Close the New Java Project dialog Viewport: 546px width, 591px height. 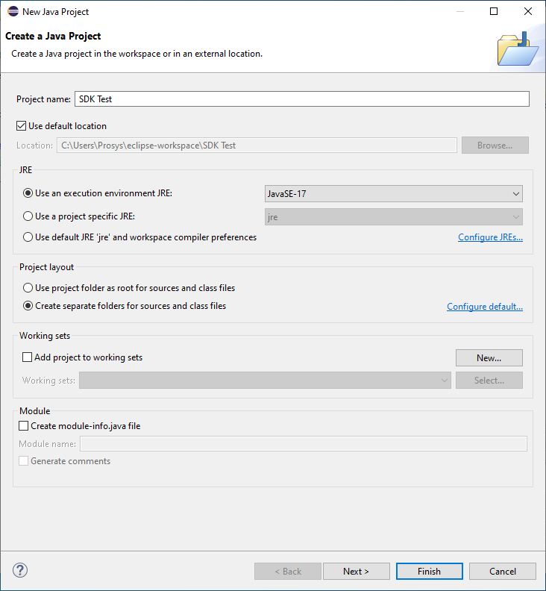coord(528,12)
